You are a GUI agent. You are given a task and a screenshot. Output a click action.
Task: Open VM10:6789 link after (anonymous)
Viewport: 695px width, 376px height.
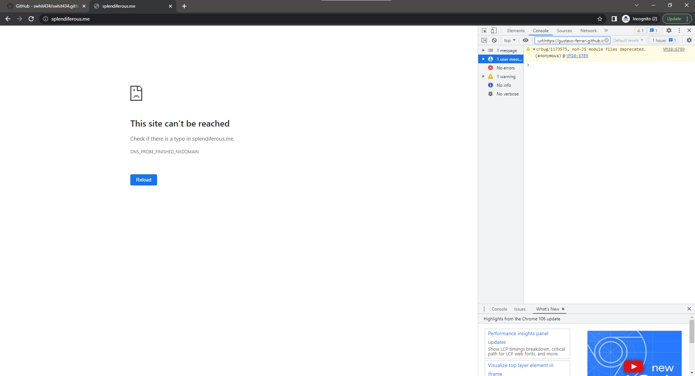pyautogui.click(x=577, y=56)
